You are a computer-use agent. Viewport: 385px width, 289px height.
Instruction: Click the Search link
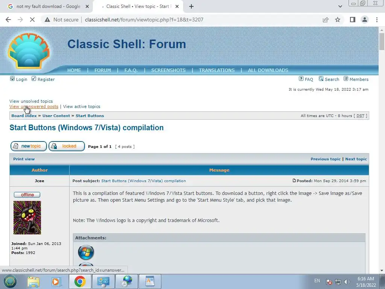(x=332, y=79)
